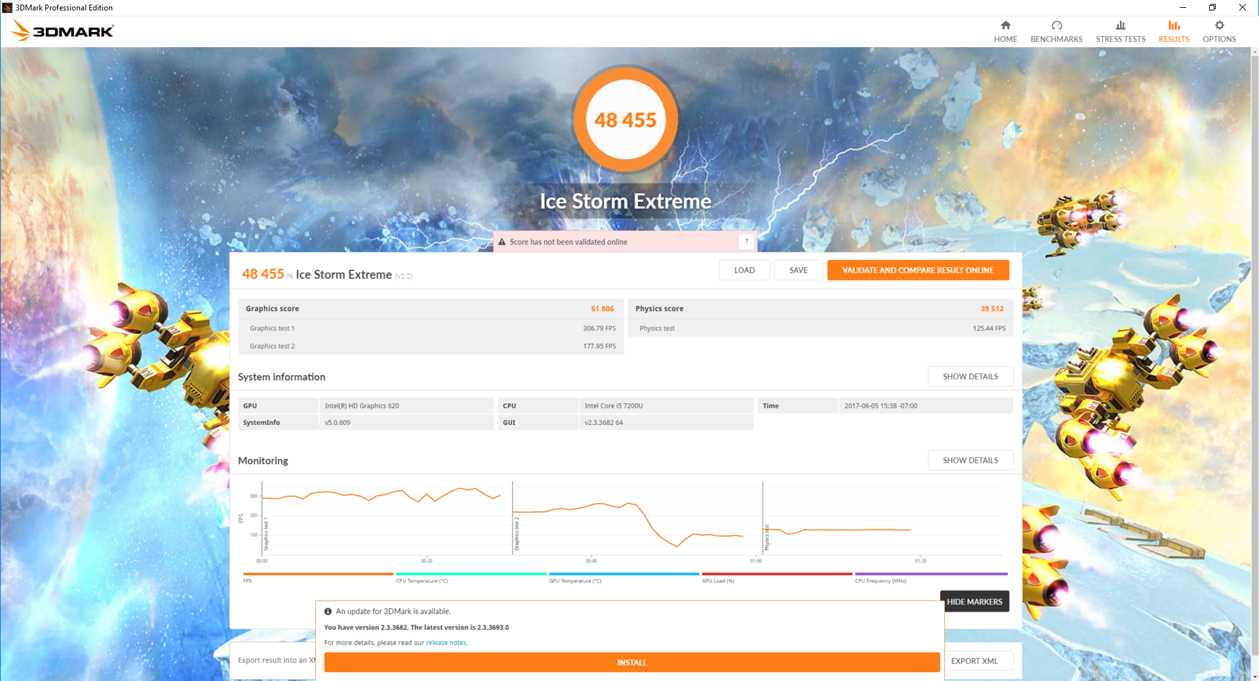Screen dimensions: 1259x681
Task: Switch to the RESULTS tab label
Action: [x=1174, y=39]
